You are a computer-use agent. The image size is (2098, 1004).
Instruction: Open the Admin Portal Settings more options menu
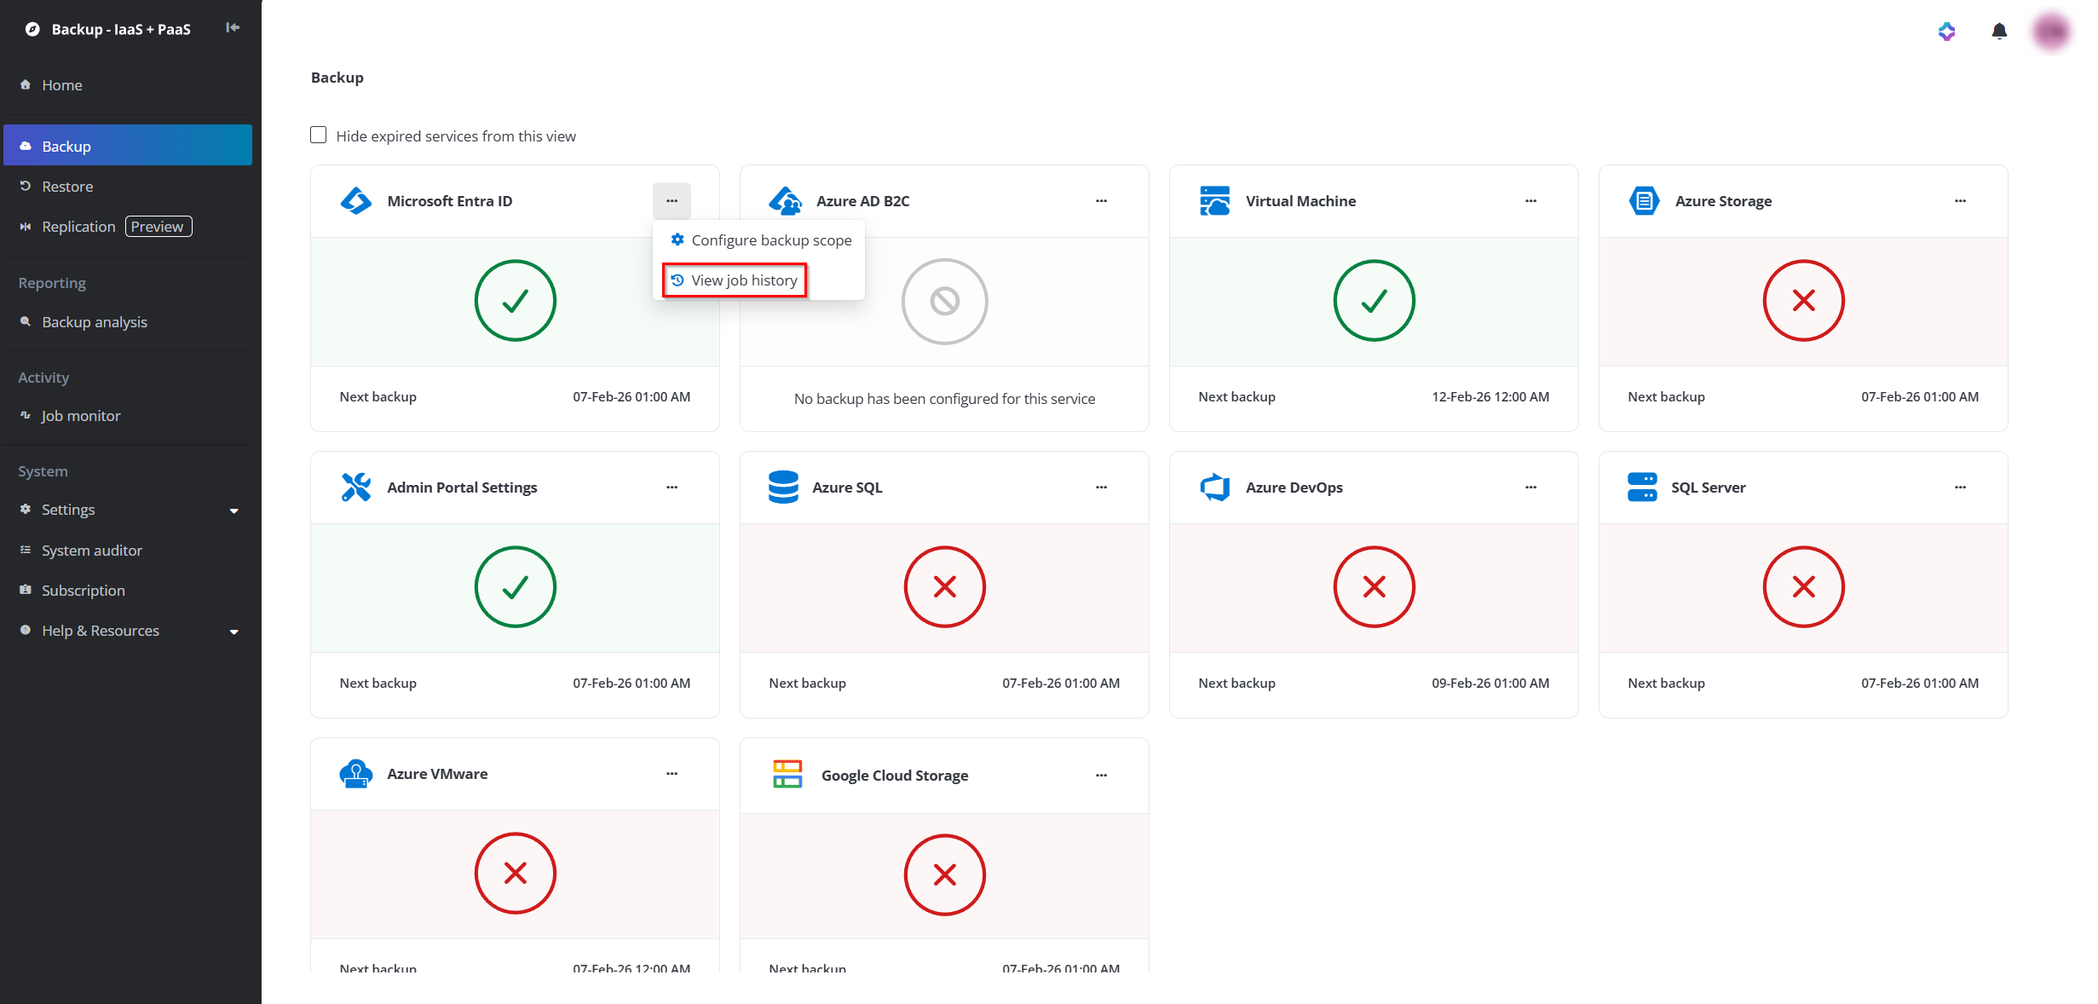coord(672,488)
